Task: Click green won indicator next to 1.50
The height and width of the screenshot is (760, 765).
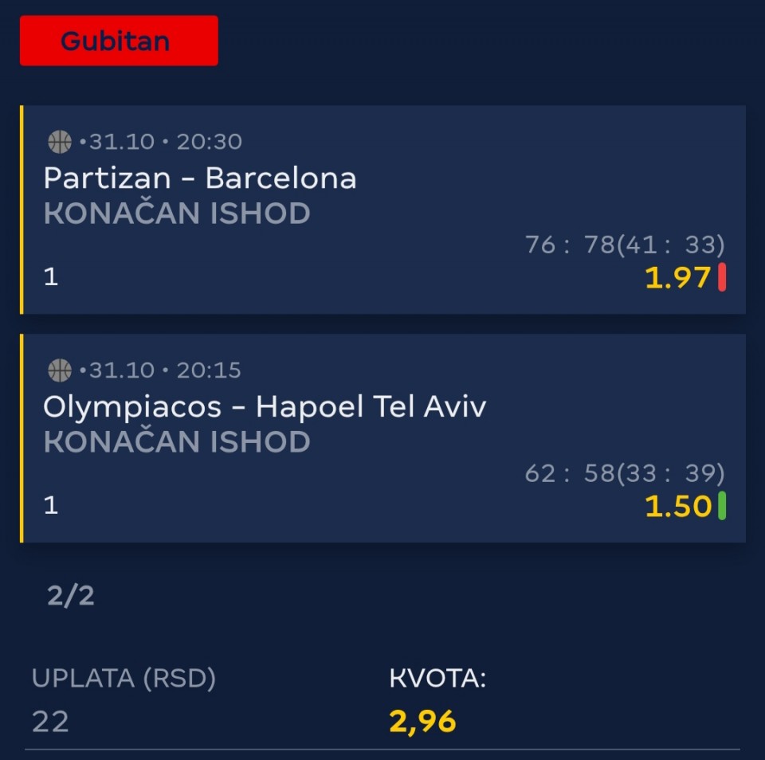Action: pos(722,506)
